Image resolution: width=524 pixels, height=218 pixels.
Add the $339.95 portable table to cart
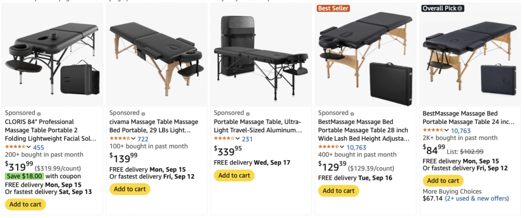pos(234,175)
